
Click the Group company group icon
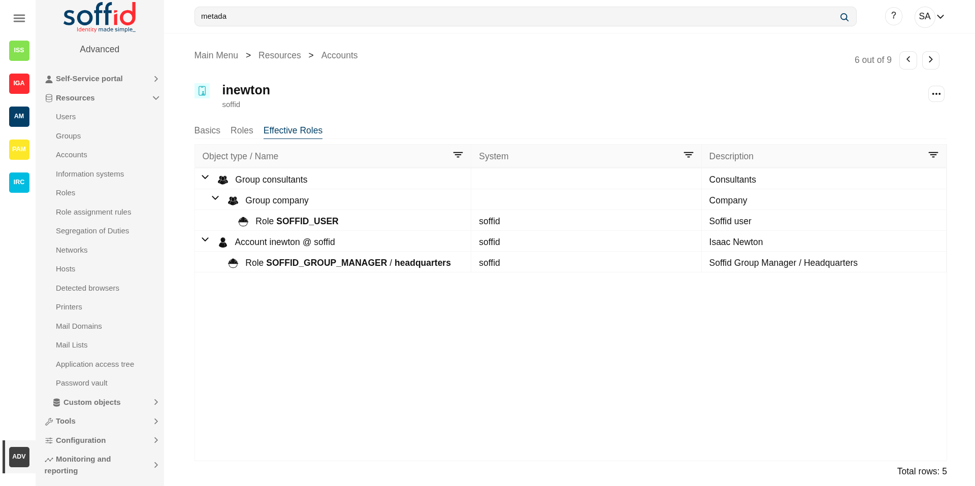click(x=233, y=201)
